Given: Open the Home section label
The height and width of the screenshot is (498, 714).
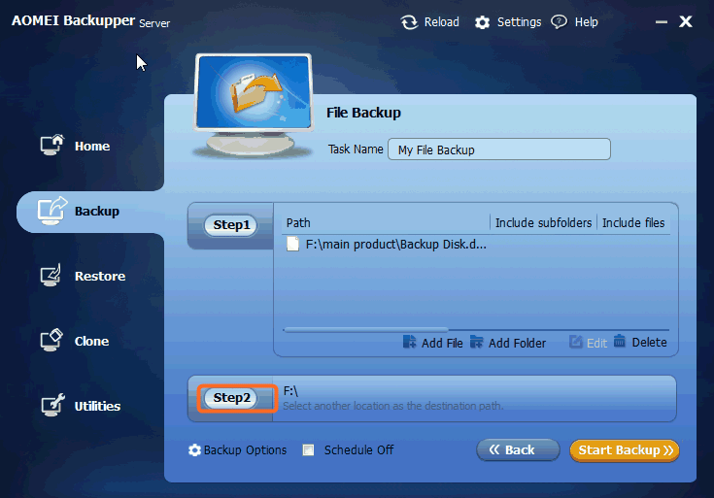Looking at the screenshot, I should pyautogui.click(x=92, y=147).
